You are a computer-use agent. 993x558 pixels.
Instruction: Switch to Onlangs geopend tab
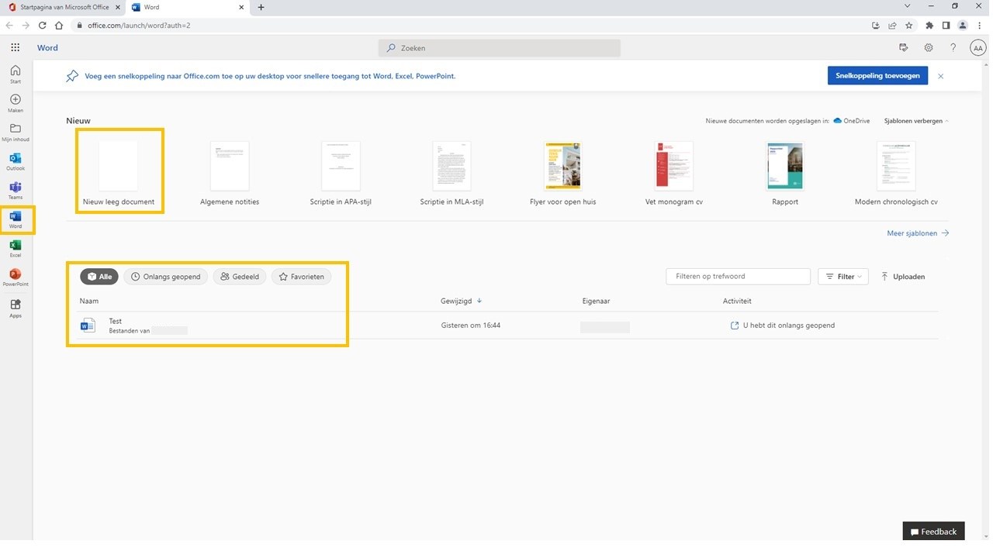[166, 277]
